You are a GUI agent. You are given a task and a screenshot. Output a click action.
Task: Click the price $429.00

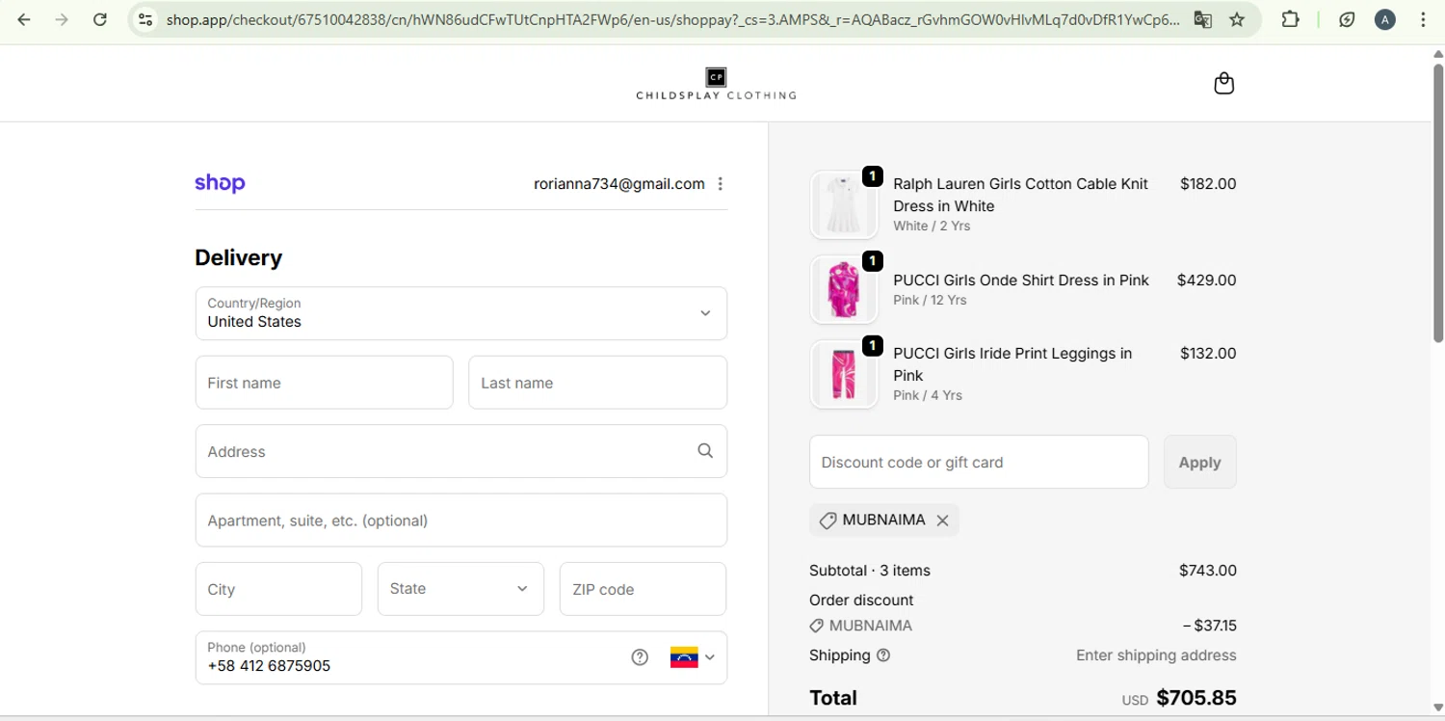coord(1206,280)
